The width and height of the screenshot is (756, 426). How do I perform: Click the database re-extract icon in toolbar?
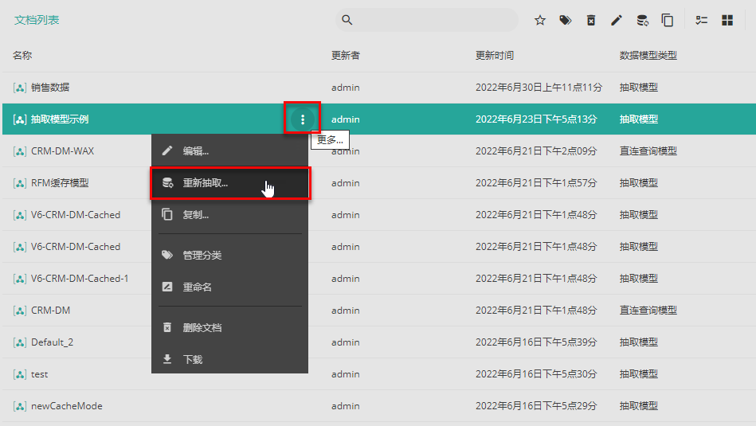tap(642, 20)
